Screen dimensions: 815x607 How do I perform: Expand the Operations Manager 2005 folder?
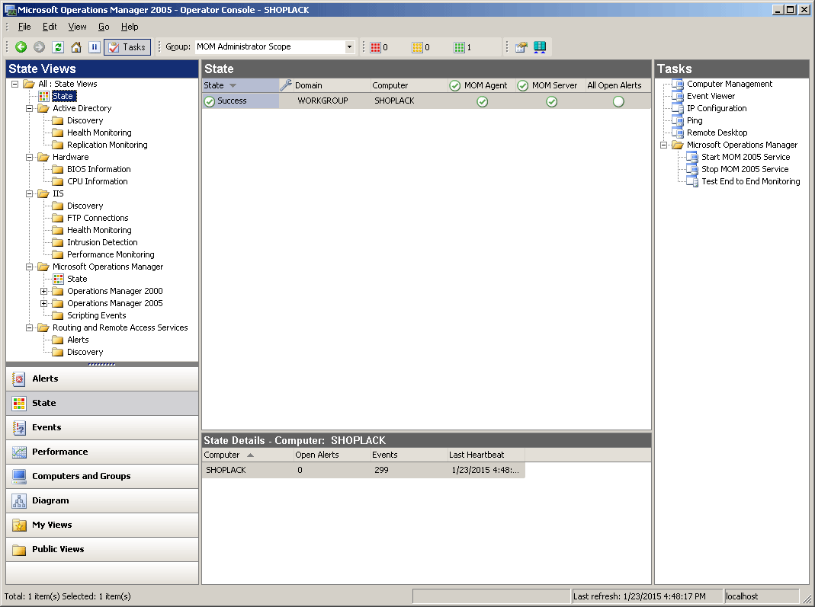(44, 303)
